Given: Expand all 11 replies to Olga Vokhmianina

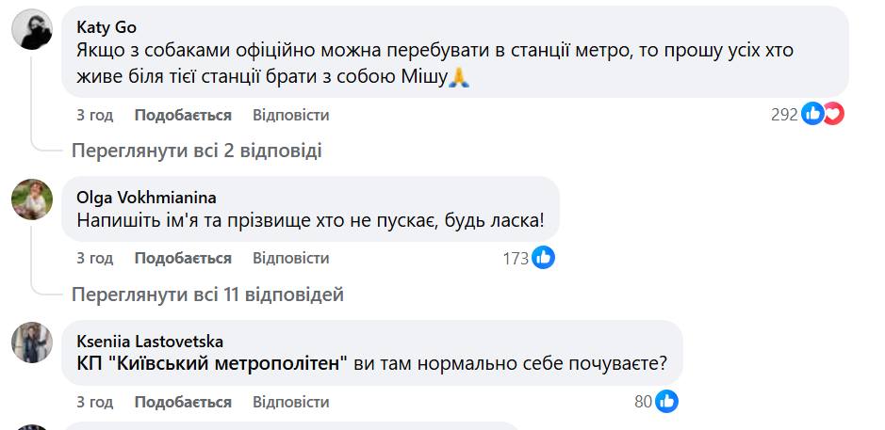Looking at the screenshot, I should (207, 295).
